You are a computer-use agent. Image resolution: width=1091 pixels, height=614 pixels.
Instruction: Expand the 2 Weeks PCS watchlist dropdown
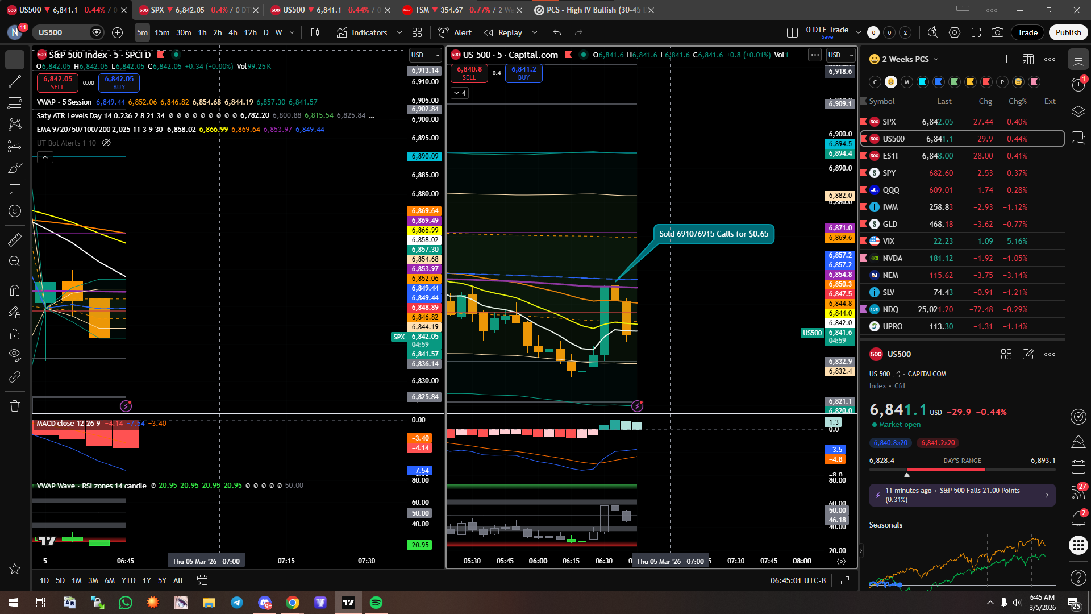[936, 59]
